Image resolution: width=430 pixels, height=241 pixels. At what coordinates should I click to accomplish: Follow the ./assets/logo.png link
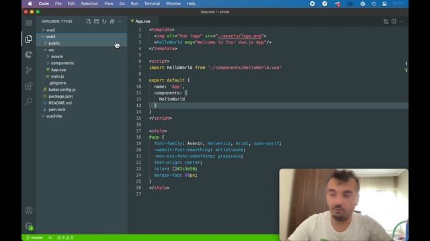240,35
